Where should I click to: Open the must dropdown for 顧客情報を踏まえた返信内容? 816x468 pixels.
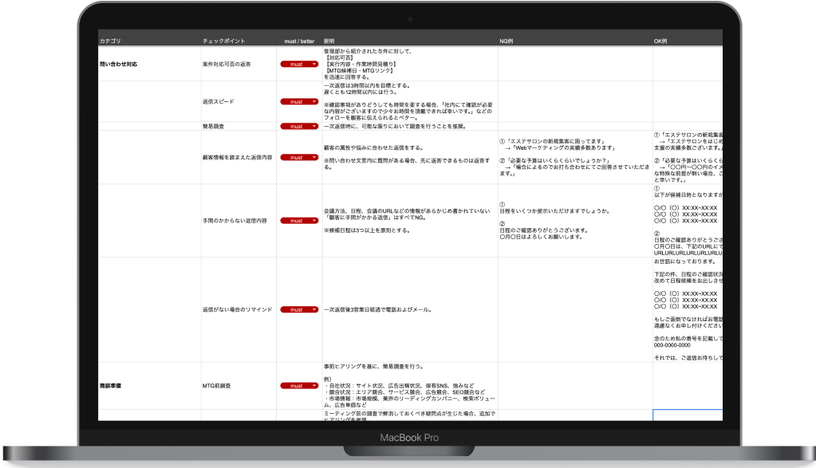pos(299,157)
